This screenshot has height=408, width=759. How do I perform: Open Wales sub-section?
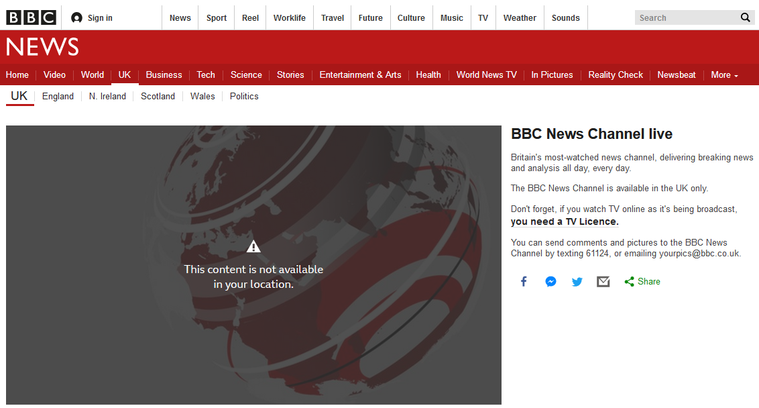(202, 97)
